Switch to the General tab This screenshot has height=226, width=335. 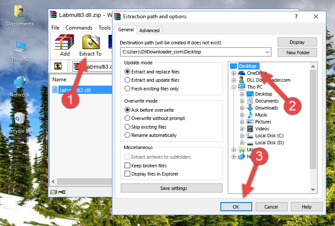(x=126, y=30)
